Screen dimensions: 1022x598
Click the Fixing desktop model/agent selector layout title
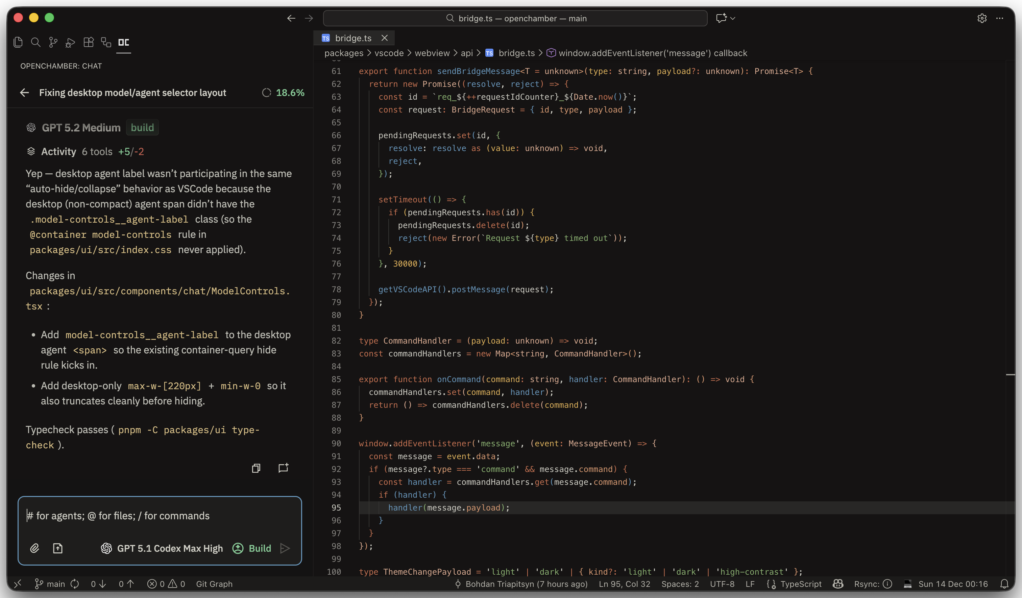point(132,93)
